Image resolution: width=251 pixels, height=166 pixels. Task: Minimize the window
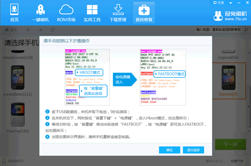[x=239, y=3]
